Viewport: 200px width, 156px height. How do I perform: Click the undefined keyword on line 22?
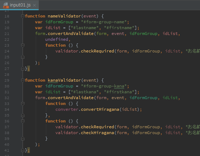56,39
